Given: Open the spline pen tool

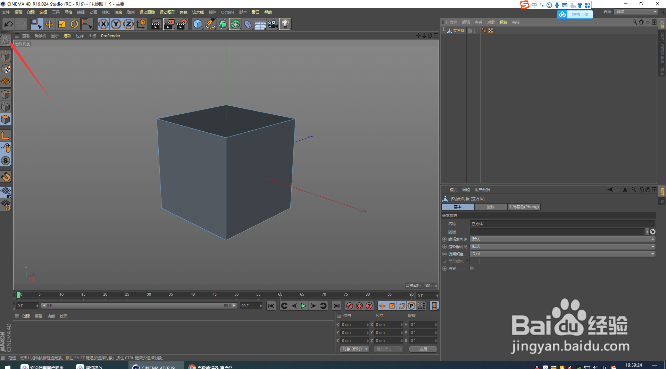Looking at the screenshot, I should click(210, 24).
